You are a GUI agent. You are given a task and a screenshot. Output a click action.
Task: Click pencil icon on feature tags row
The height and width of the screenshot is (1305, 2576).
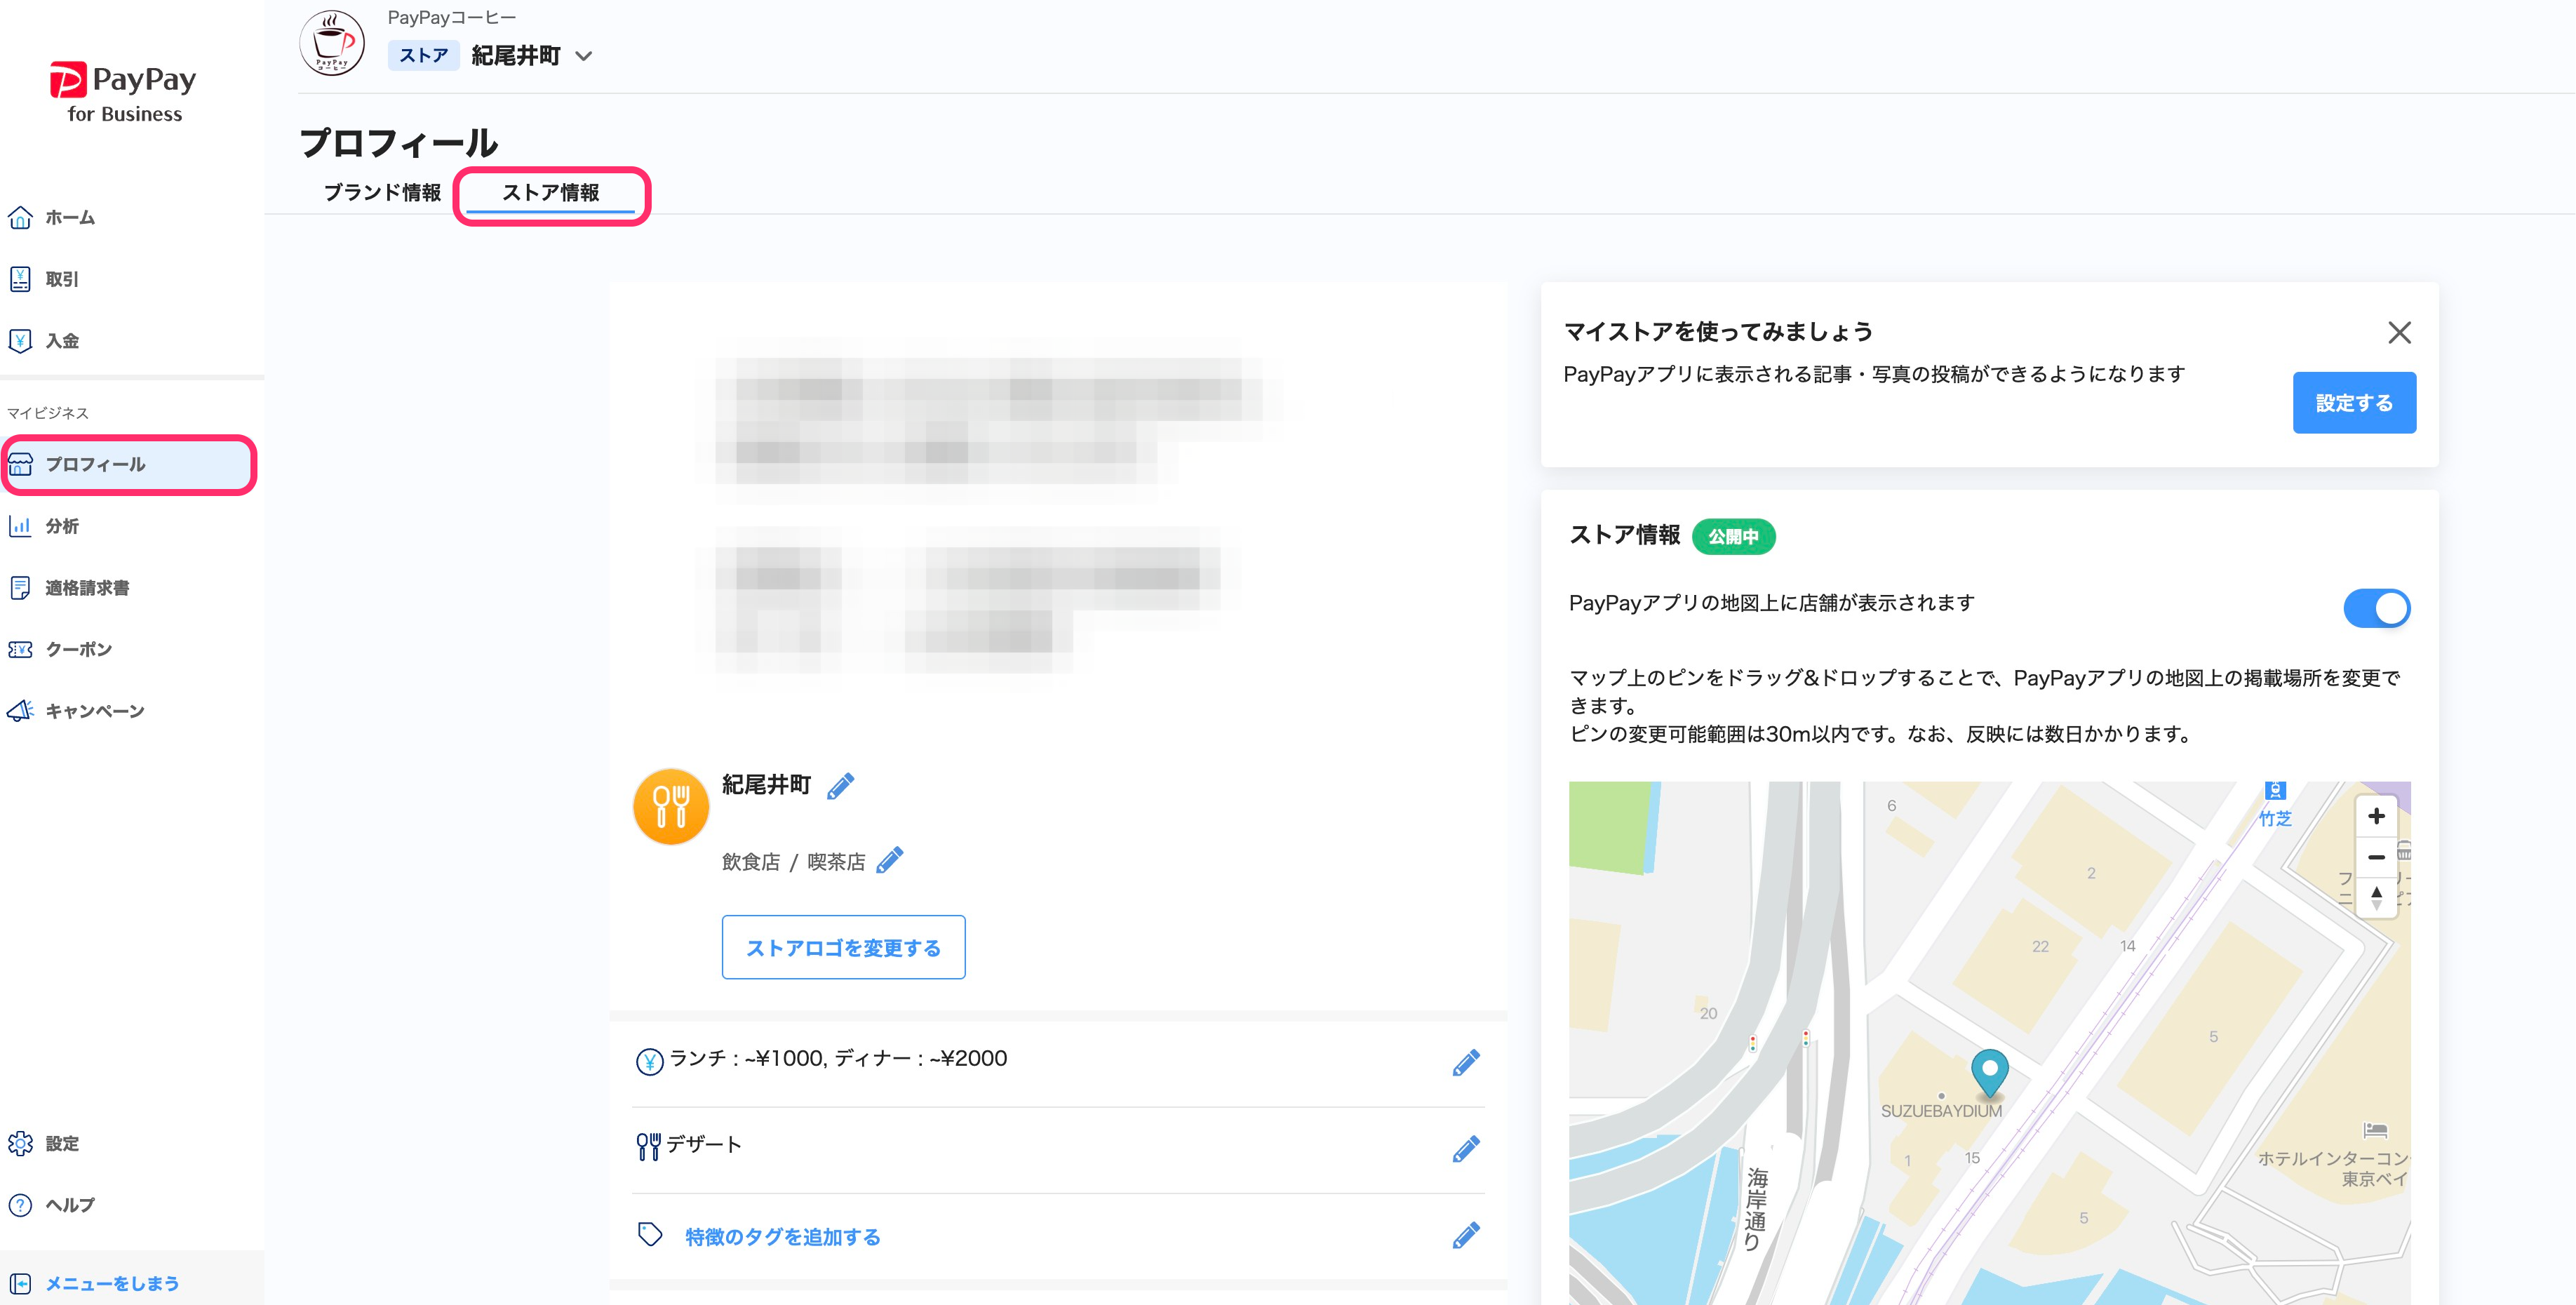(x=1465, y=1236)
